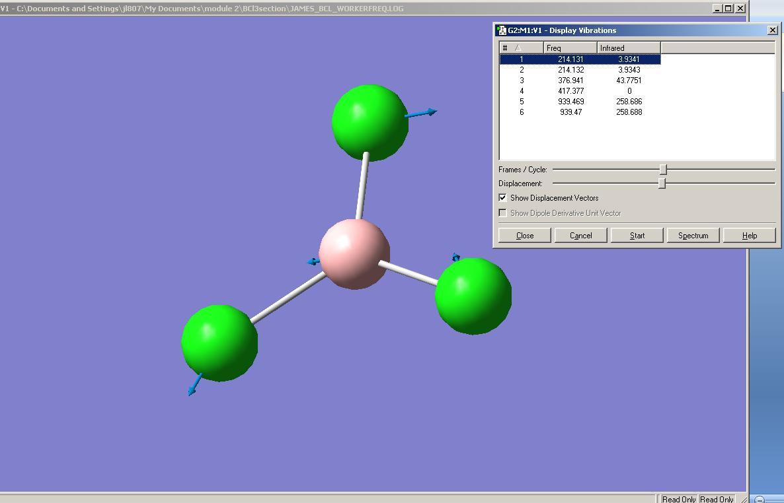Select vibration mode 2 at 214.132
The height and width of the screenshot is (503, 784).
click(580, 70)
